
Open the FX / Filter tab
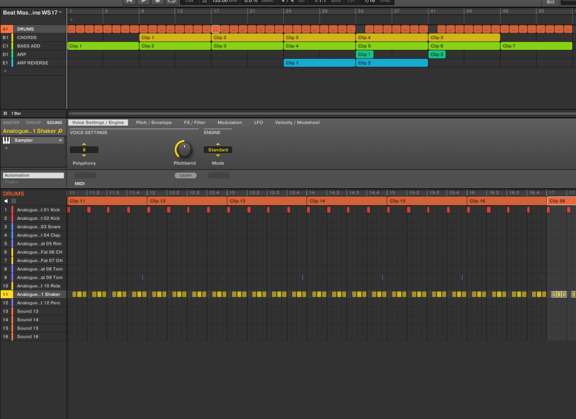pos(195,123)
